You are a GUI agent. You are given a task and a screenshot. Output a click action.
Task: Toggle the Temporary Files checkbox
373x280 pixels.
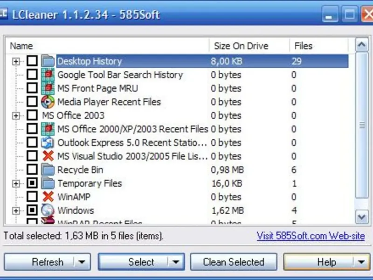tap(32, 183)
